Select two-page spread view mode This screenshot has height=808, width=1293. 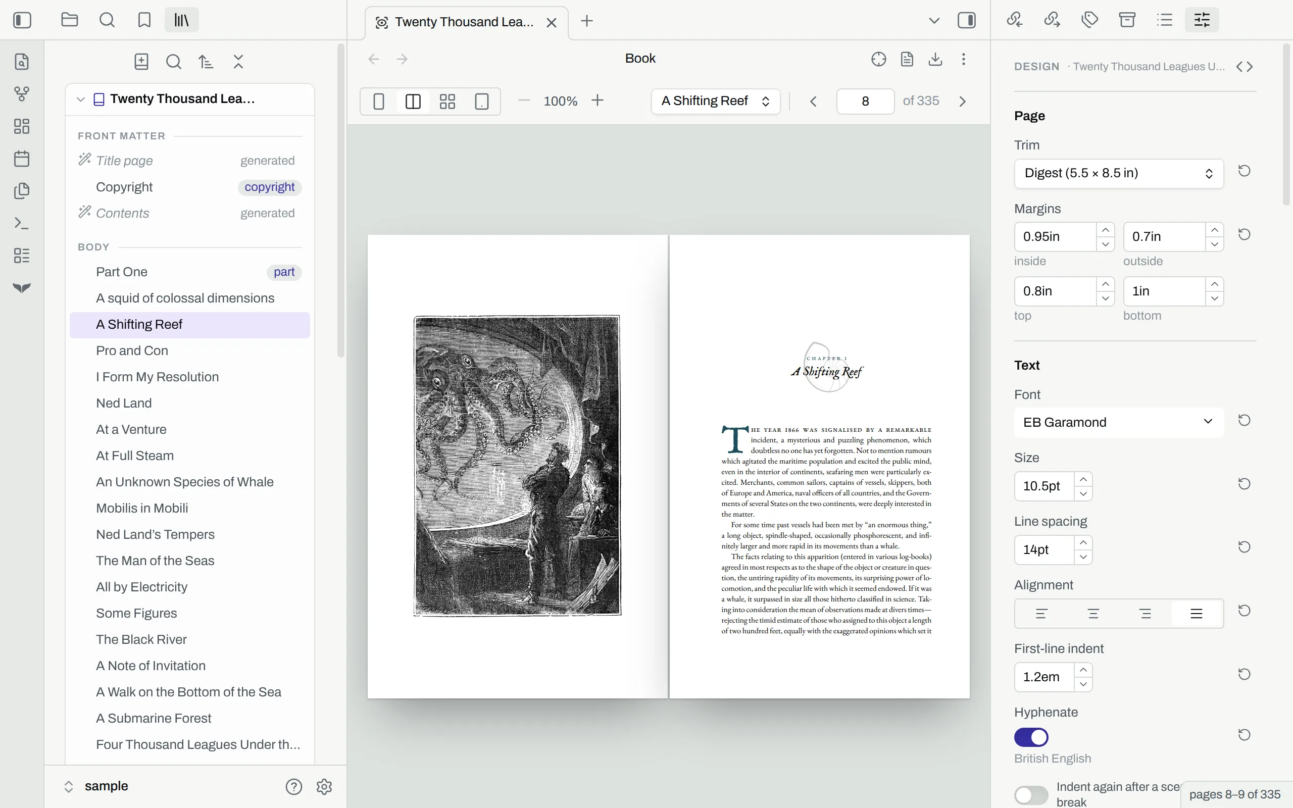coord(413,102)
